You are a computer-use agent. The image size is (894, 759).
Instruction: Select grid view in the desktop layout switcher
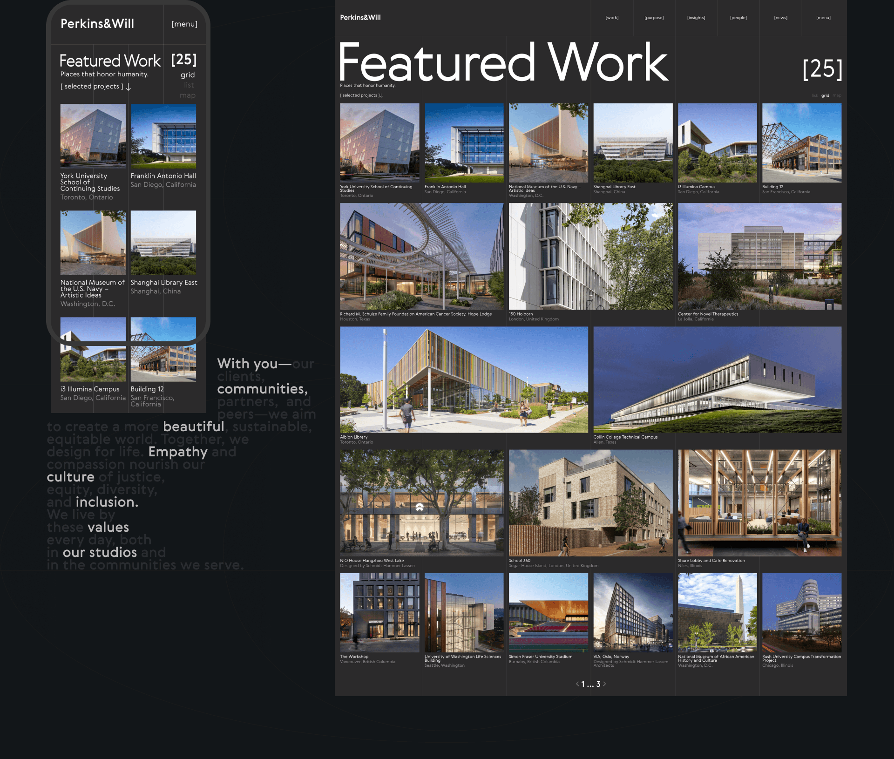(x=825, y=95)
